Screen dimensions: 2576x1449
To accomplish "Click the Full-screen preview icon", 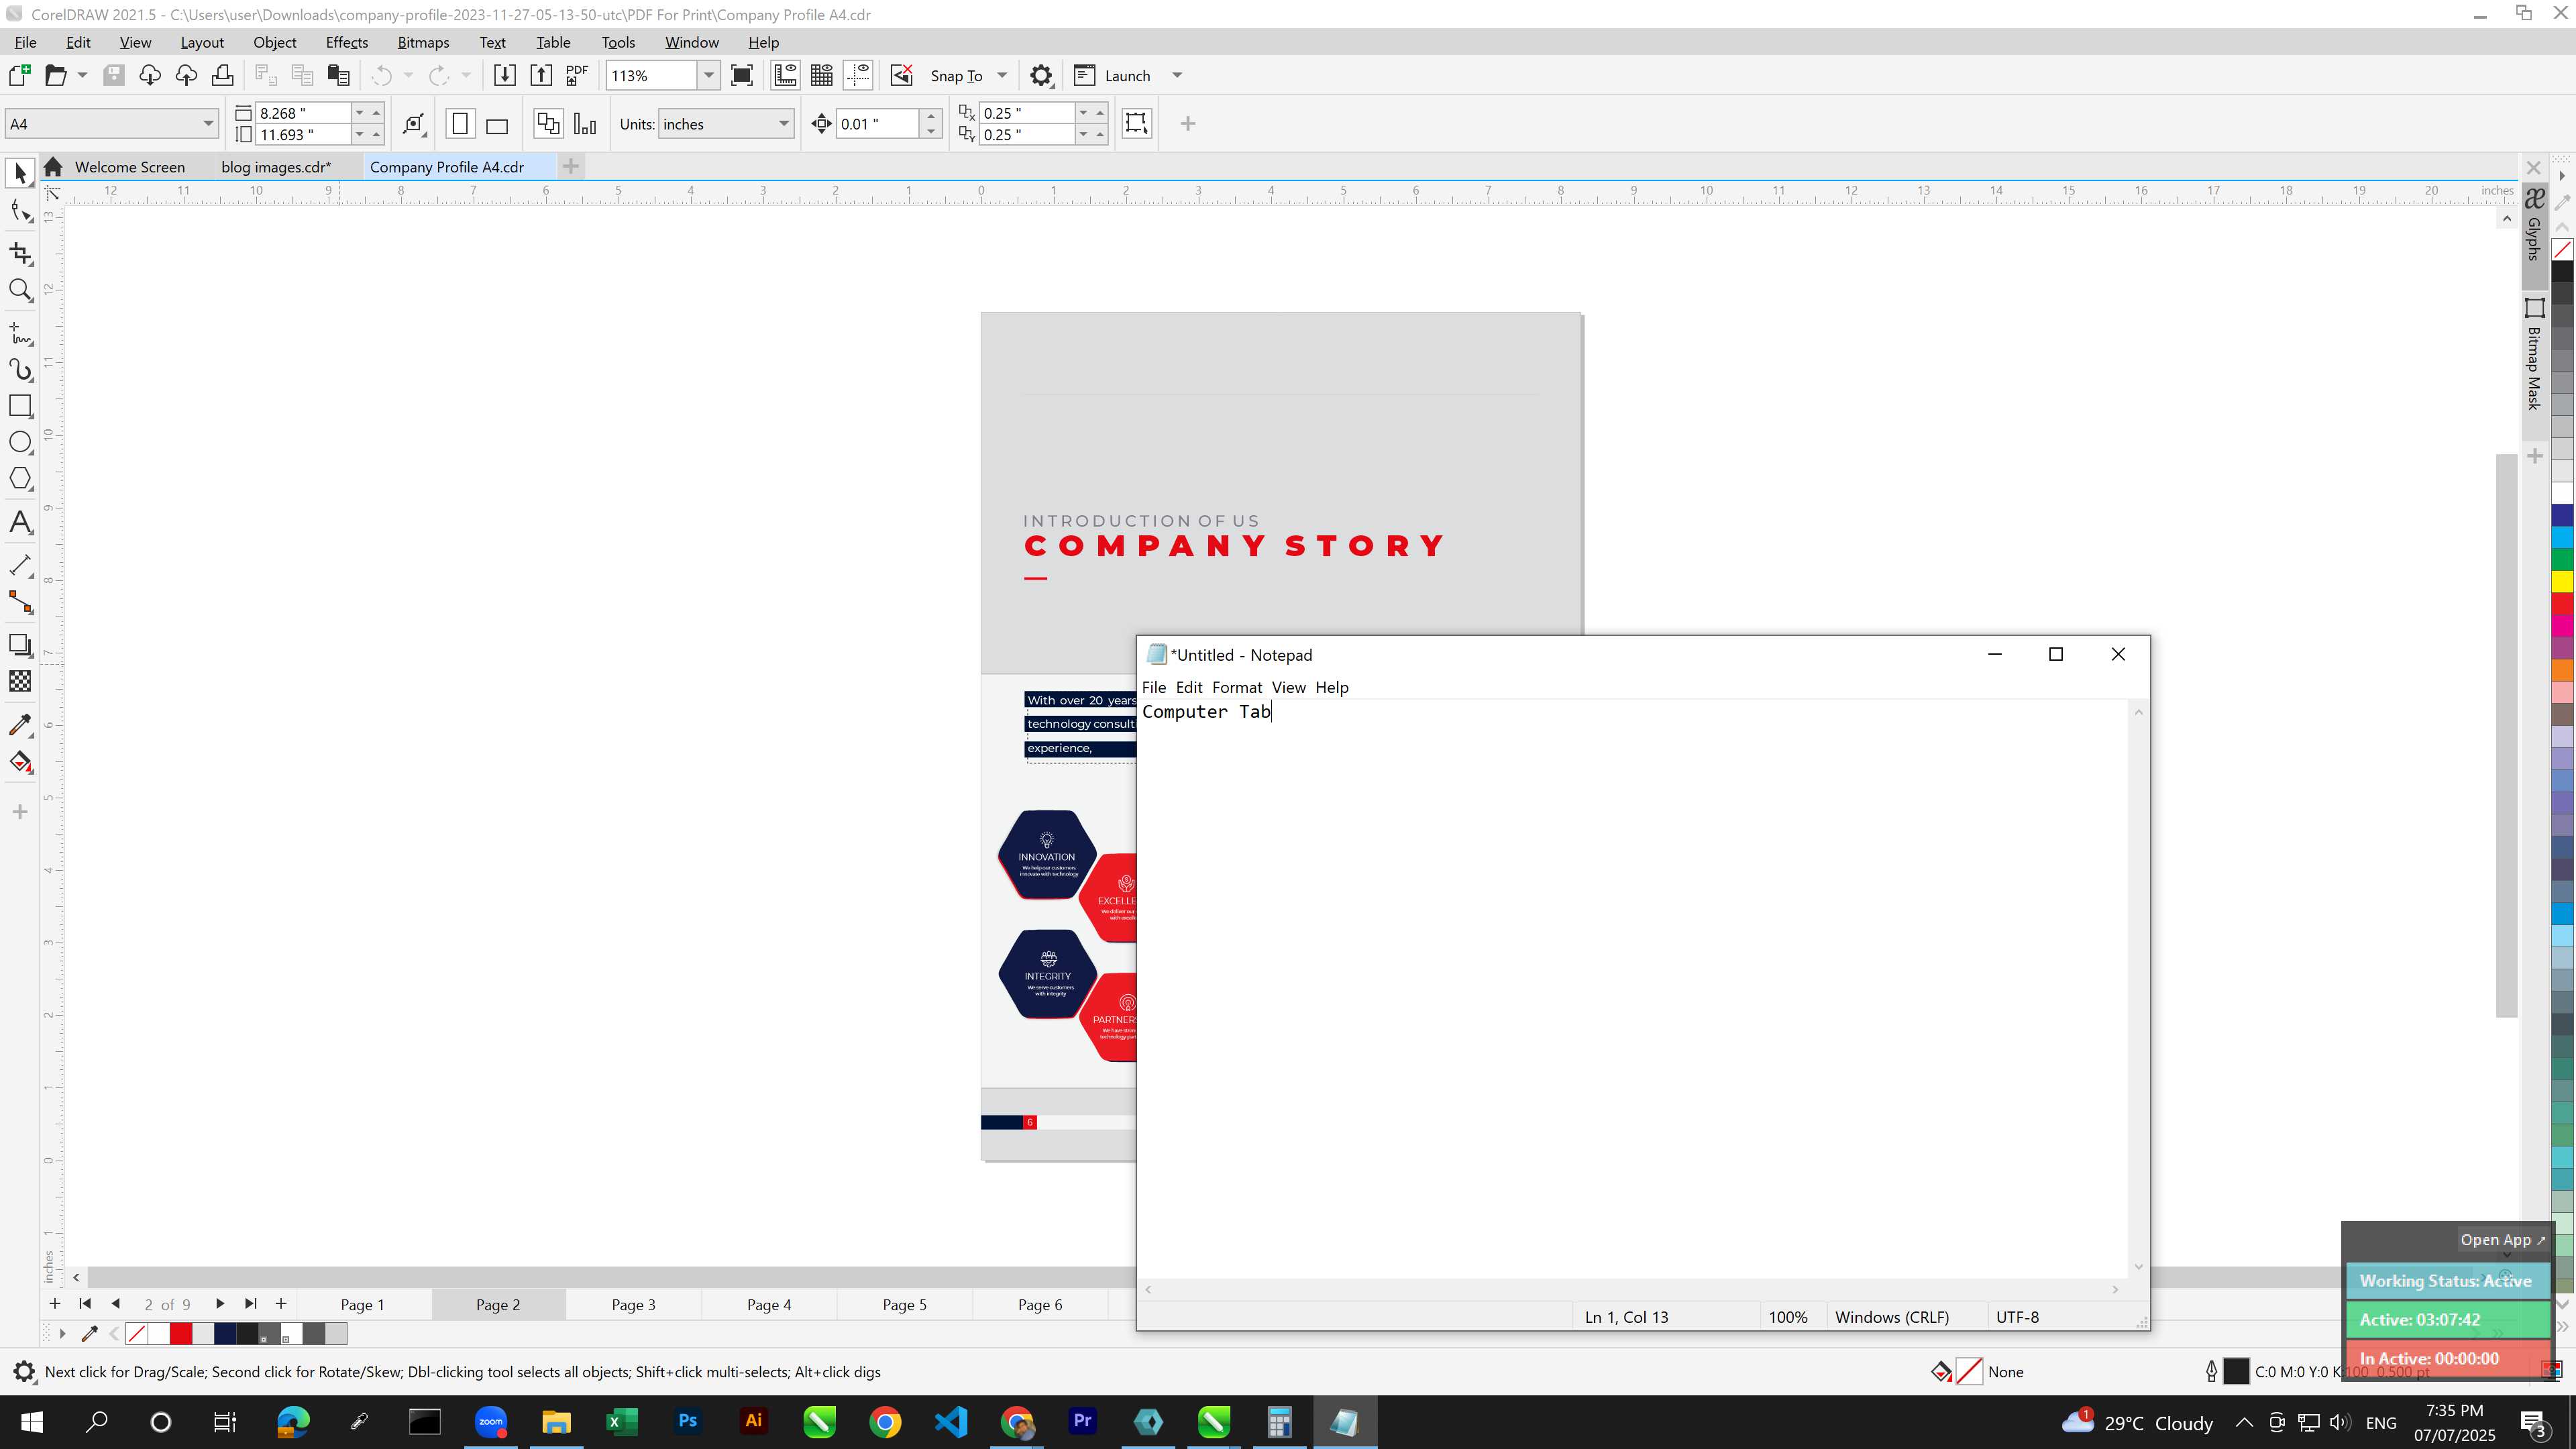I will [x=742, y=76].
